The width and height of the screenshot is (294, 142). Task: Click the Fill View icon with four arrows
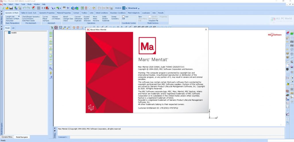point(56,27)
